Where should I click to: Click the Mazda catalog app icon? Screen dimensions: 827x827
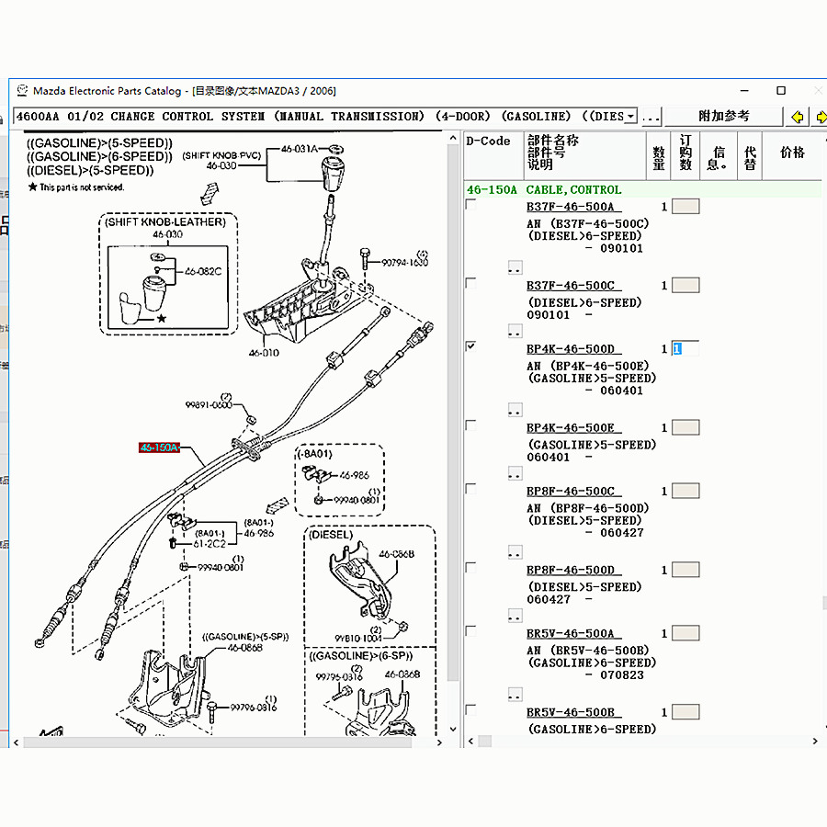click(x=22, y=91)
